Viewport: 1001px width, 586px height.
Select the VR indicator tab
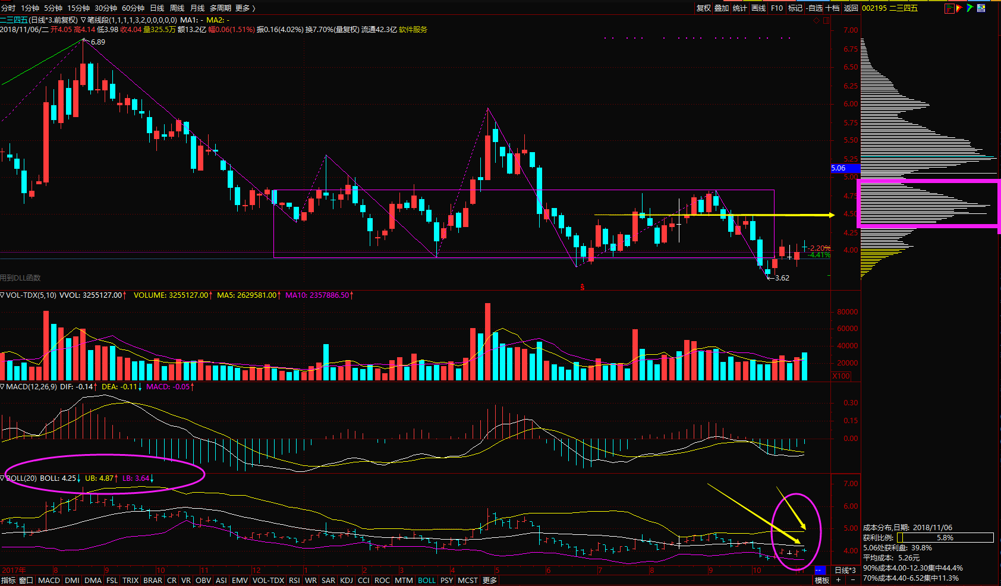point(186,580)
